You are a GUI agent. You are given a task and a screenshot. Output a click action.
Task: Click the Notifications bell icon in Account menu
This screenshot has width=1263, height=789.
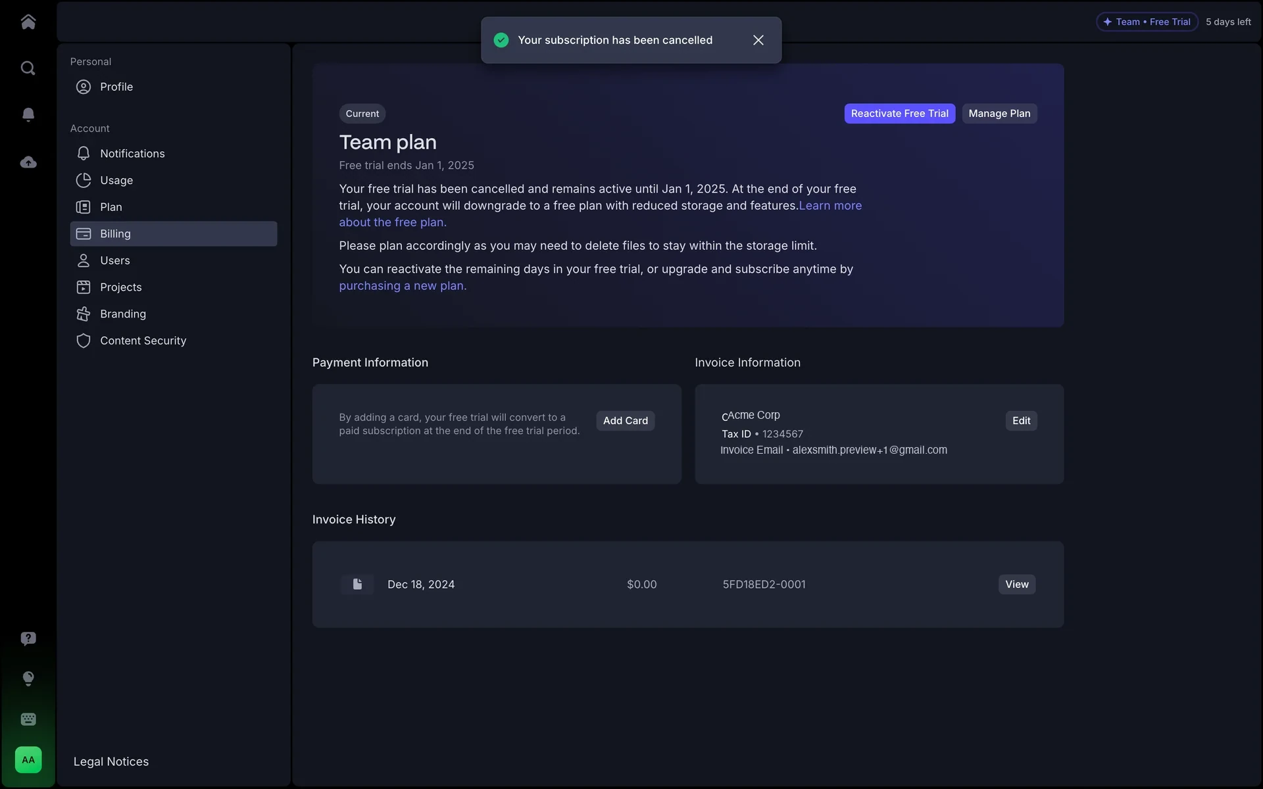(x=84, y=153)
